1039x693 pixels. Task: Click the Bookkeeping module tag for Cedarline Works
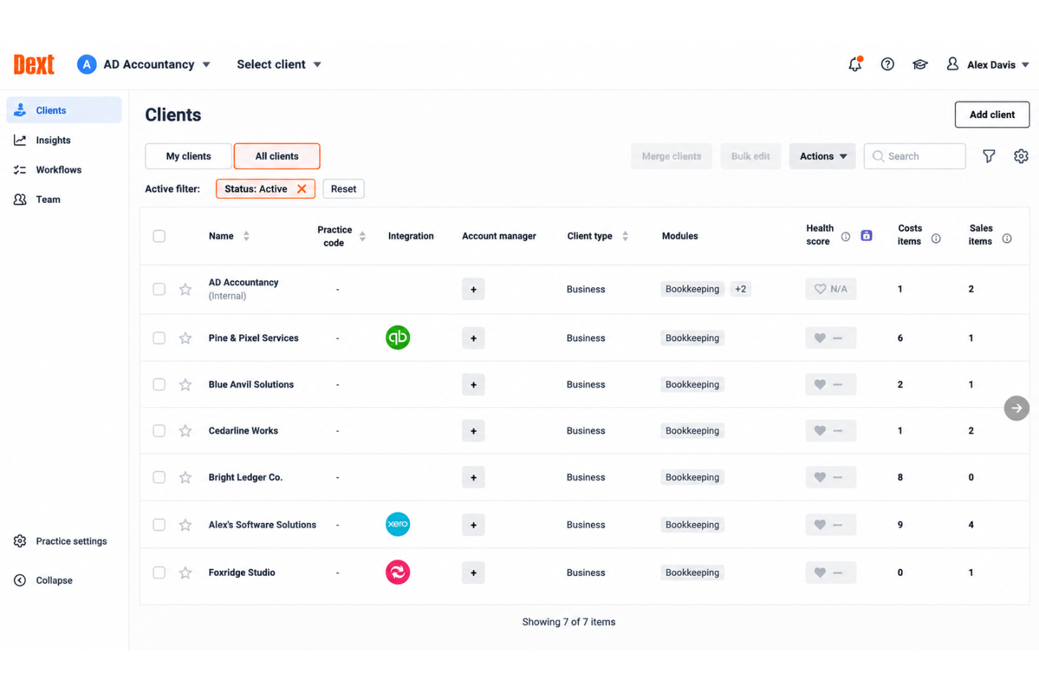pyautogui.click(x=692, y=431)
